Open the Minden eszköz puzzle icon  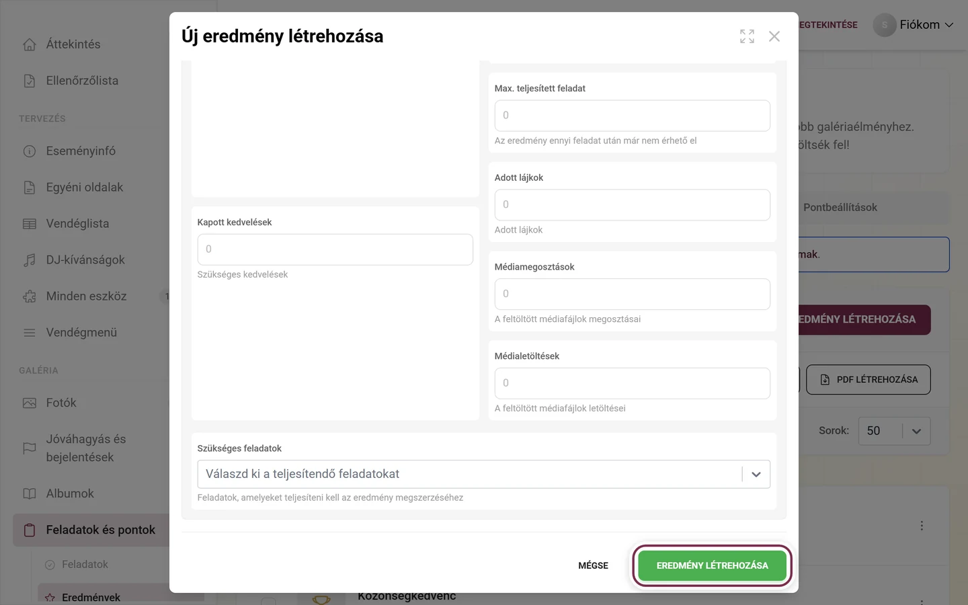(x=30, y=296)
